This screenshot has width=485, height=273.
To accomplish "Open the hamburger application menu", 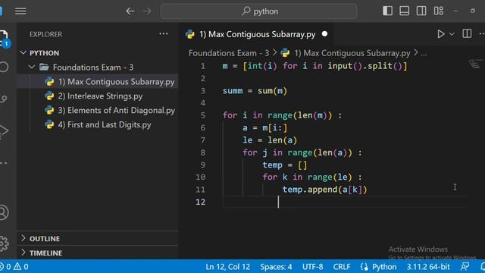I will pyautogui.click(x=20, y=11).
